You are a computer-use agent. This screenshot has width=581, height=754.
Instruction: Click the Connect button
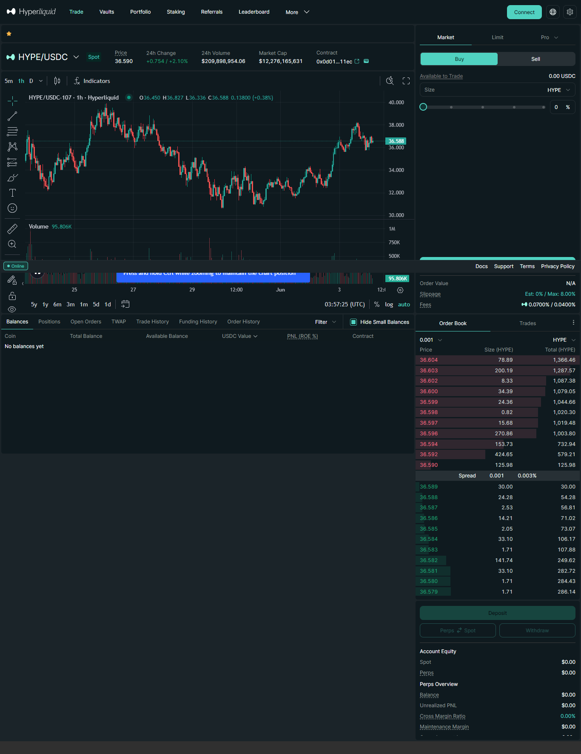point(524,12)
